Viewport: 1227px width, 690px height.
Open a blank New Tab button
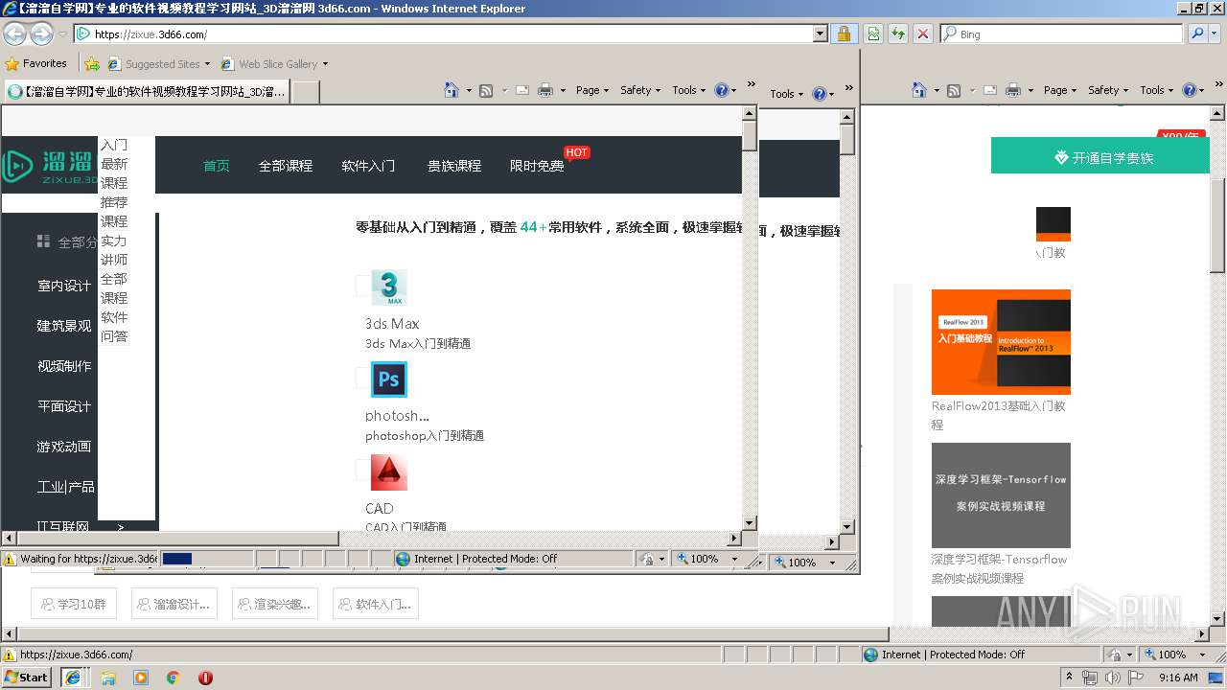point(305,92)
